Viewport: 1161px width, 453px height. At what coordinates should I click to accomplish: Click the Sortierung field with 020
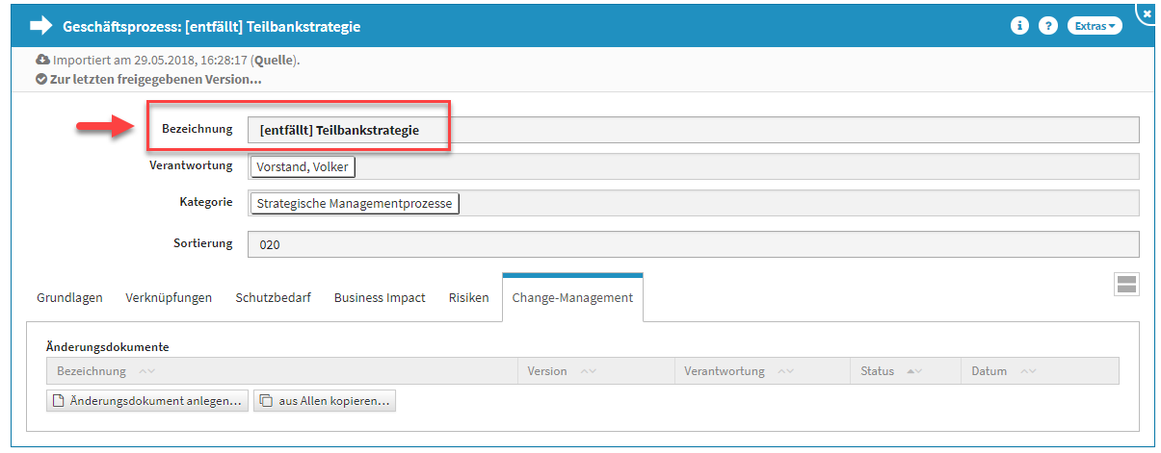pyautogui.click(x=693, y=244)
